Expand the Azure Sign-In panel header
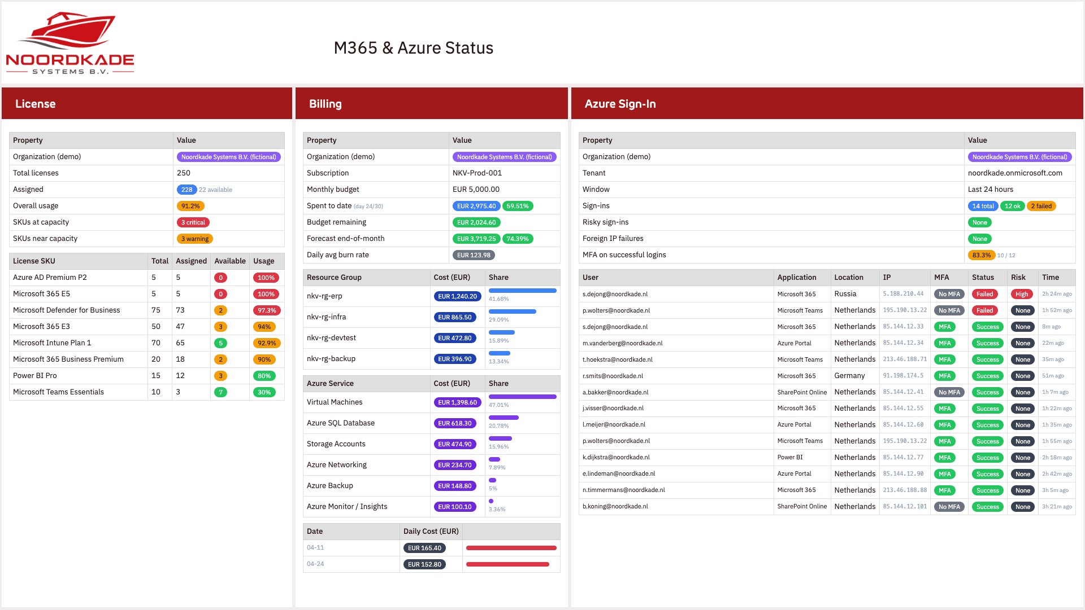 (620, 104)
